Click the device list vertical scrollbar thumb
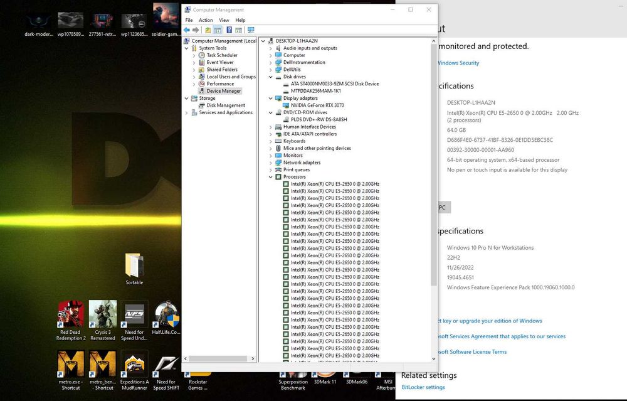 point(433,164)
